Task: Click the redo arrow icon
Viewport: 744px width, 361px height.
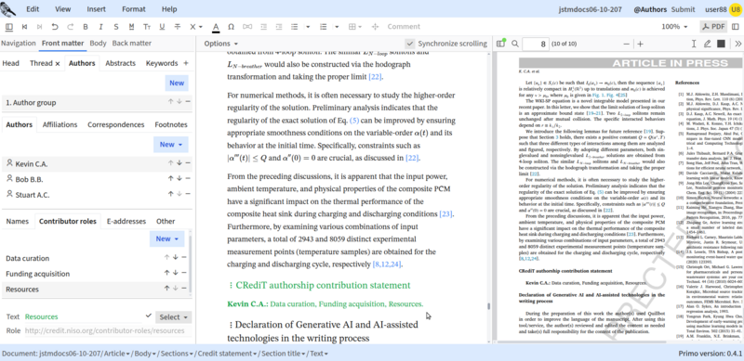Action: click(x=71, y=27)
